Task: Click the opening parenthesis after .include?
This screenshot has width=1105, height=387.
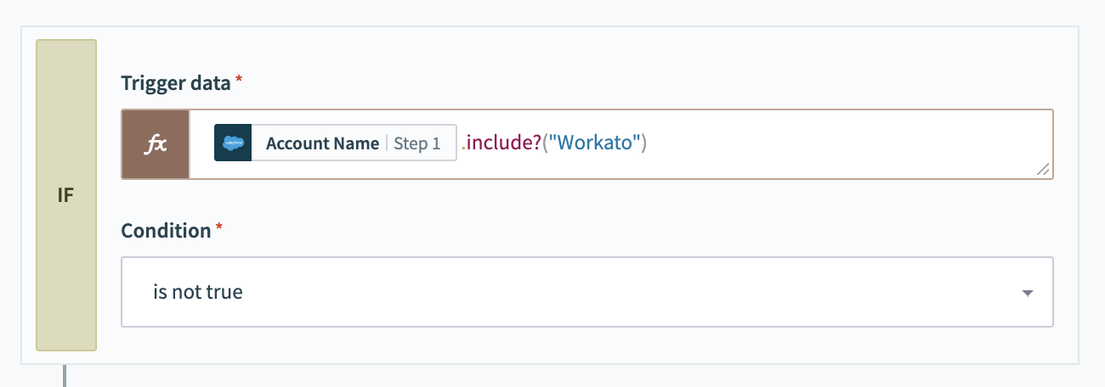Action: tap(546, 143)
